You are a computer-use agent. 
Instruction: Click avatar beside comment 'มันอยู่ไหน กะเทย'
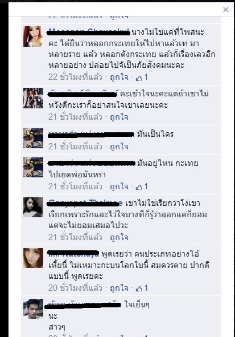[x=33, y=167]
